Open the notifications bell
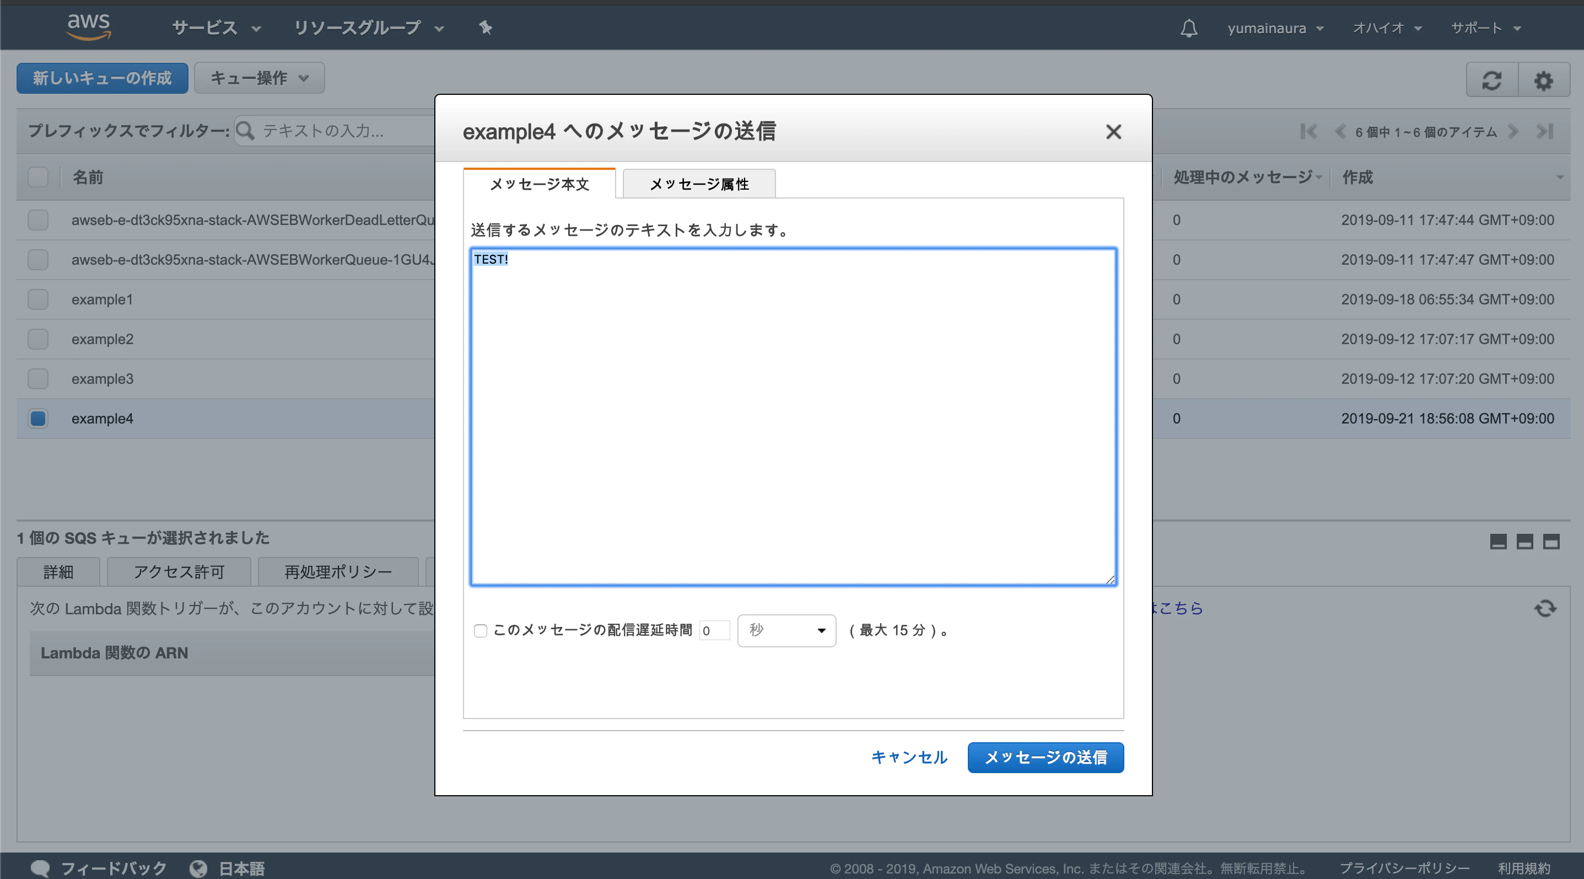Image resolution: width=1584 pixels, height=879 pixels. coord(1189,28)
